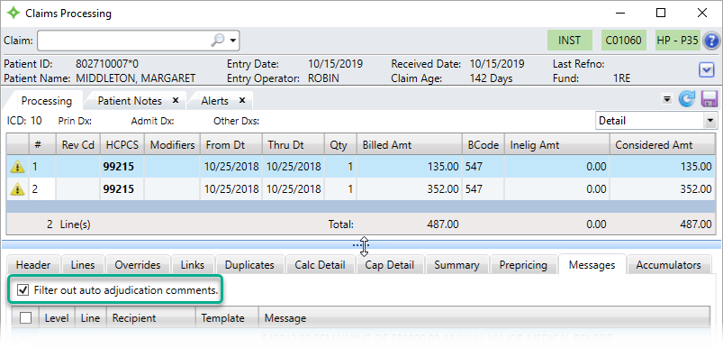Click the green INST badge
Viewport: 723px width, 348px height.
569,41
